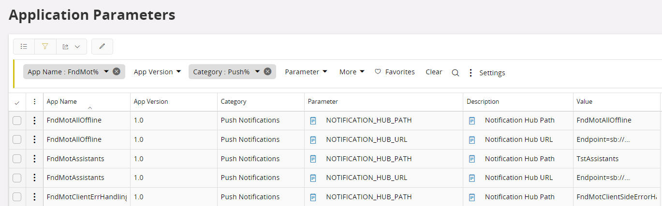662x206 pixels.
Task: Click the pencil edit icon
Action: point(102,46)
